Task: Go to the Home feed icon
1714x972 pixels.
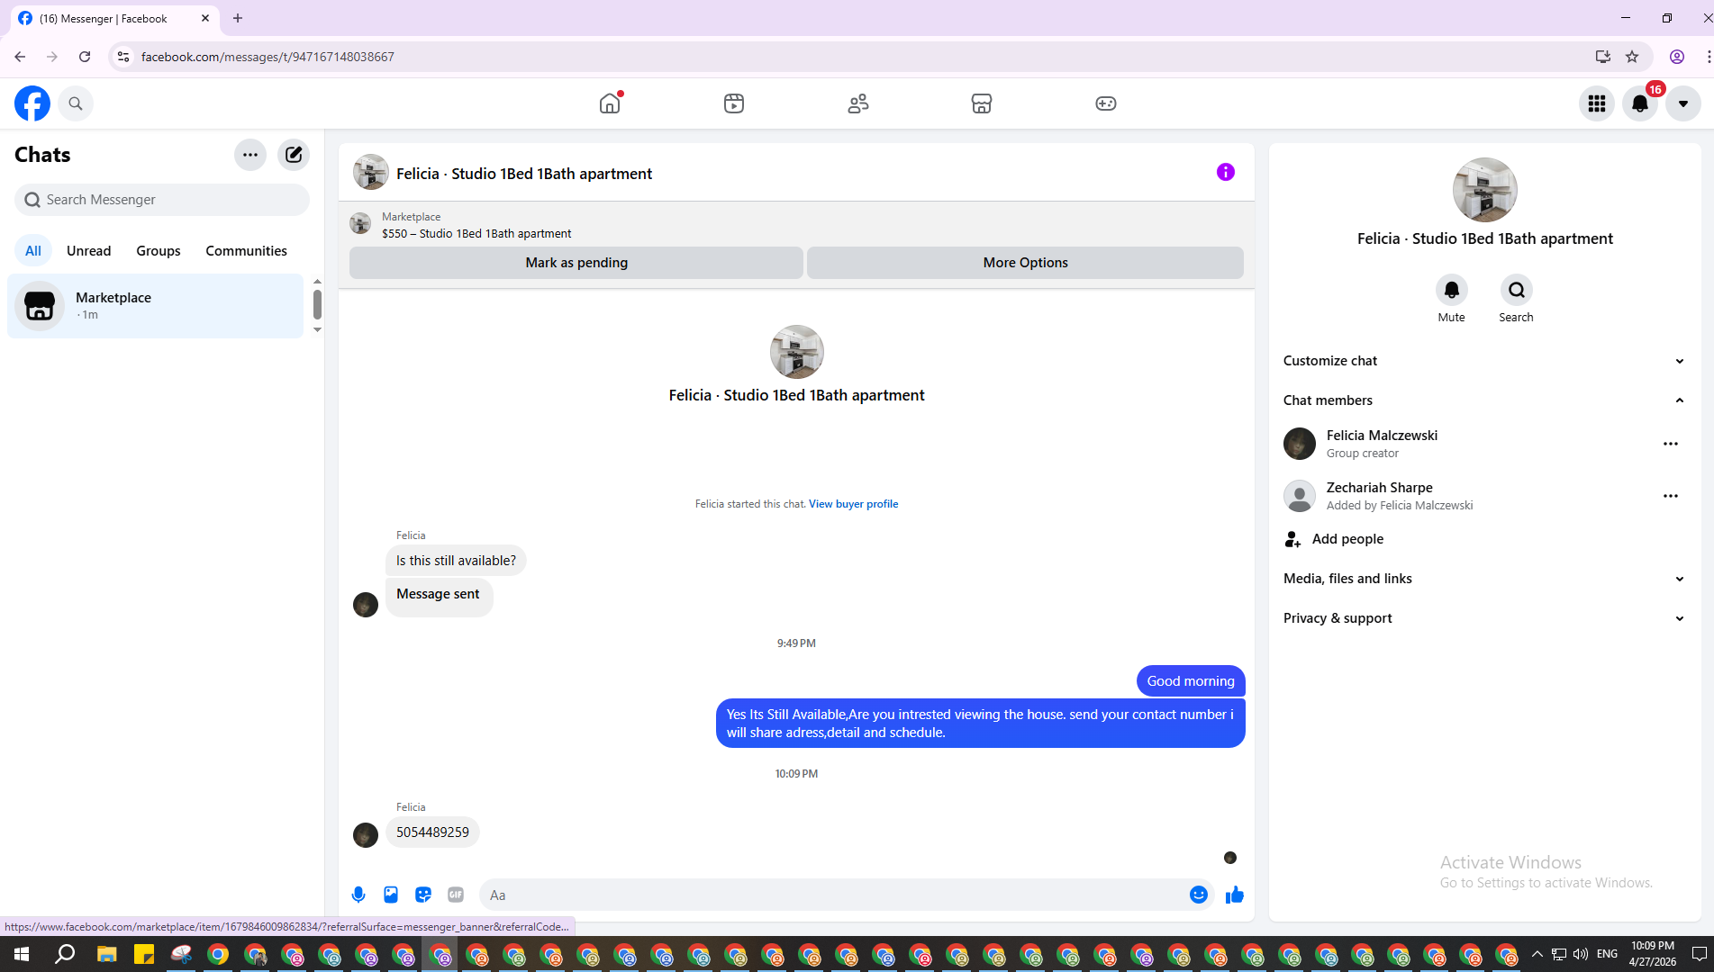Action: click(x=610, y=103)
